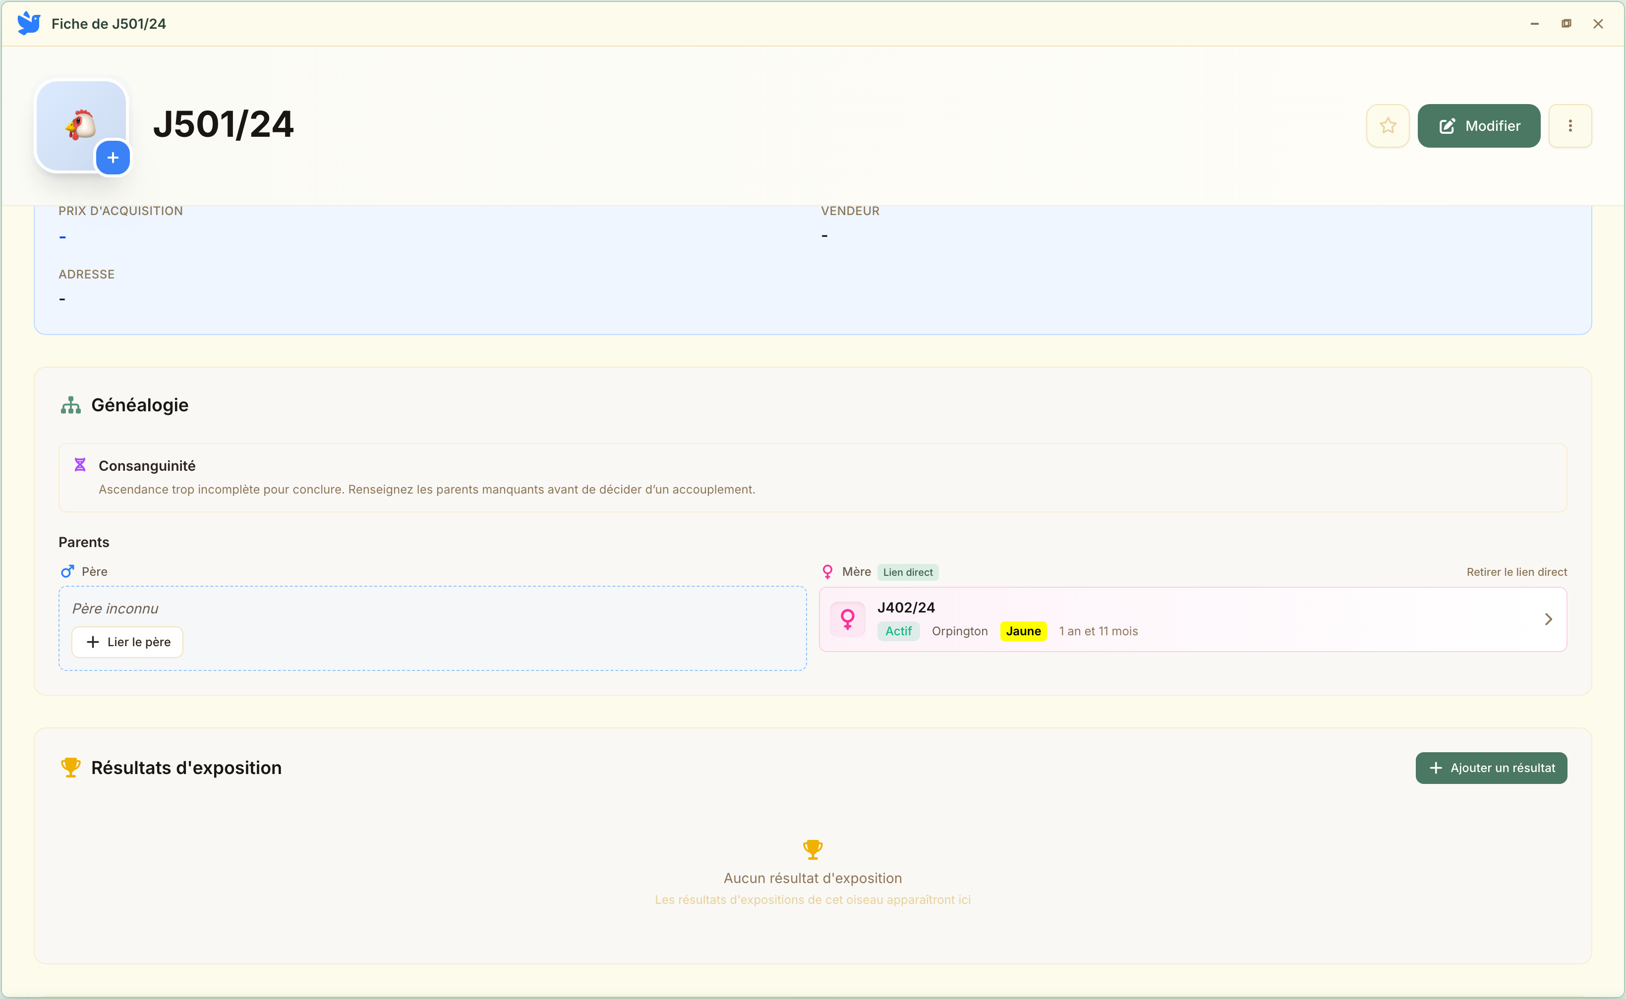This screenshot has height=999, width=1626.
Task: Click the 'Aucun résultat d'exposition' text
Action: click(x=813, y=878)
